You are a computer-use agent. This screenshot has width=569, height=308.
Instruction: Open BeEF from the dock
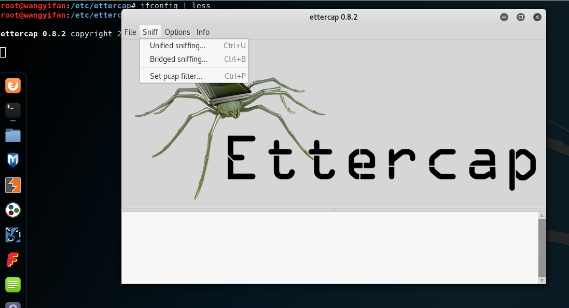coord(13,235)
